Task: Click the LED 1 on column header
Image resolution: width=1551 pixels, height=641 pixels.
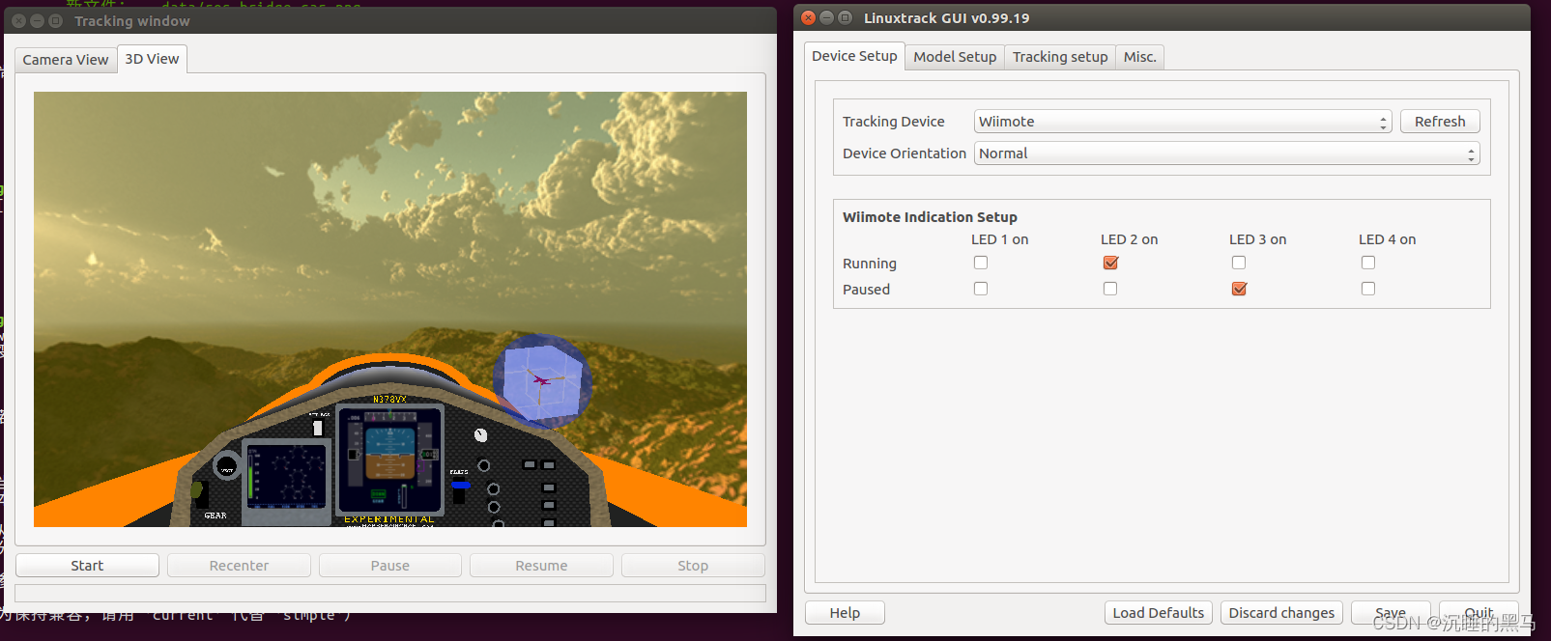Action: coord(999,239)
